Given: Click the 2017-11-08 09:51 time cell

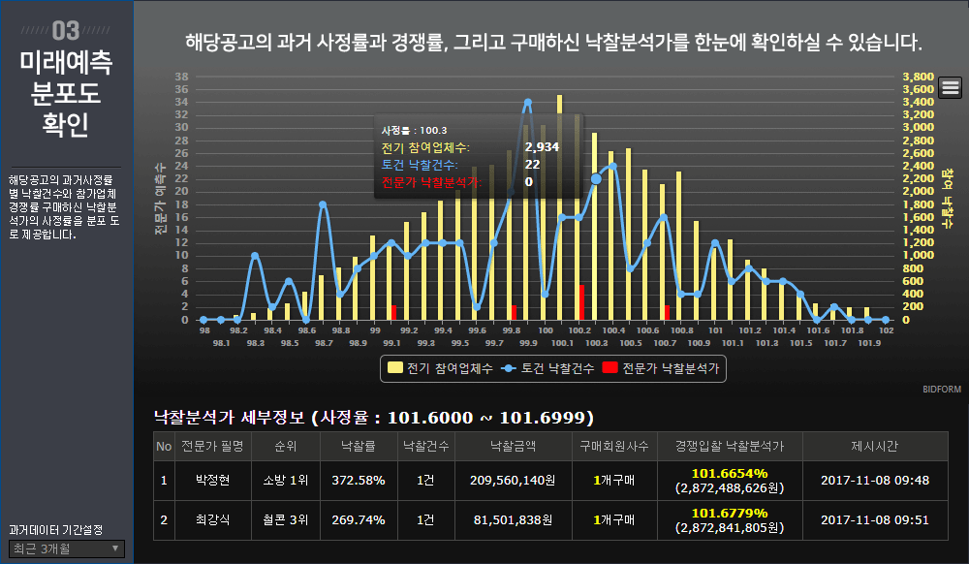Looking at the screenshot, I should tap(874, 520).
